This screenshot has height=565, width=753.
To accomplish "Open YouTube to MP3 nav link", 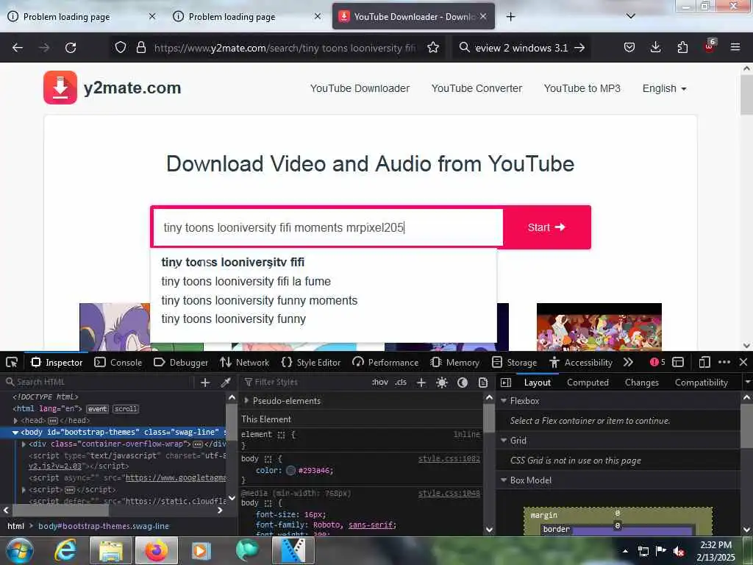I will 582,88.
